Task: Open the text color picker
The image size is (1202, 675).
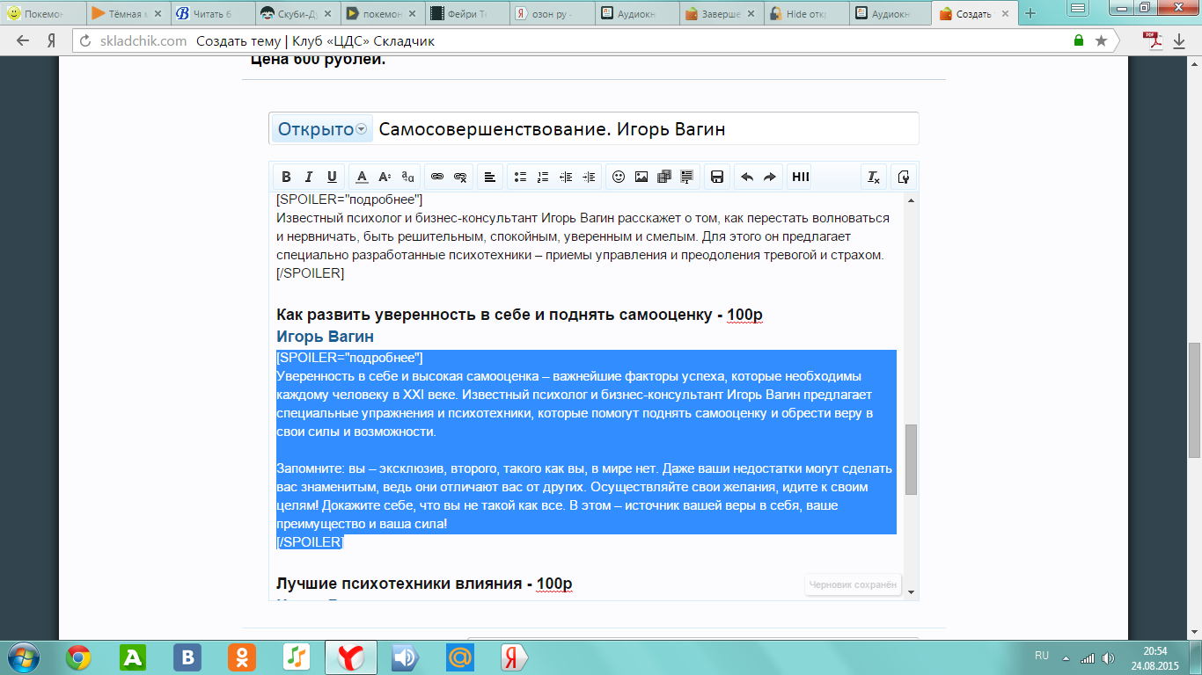Action: (x=362, y=177)
